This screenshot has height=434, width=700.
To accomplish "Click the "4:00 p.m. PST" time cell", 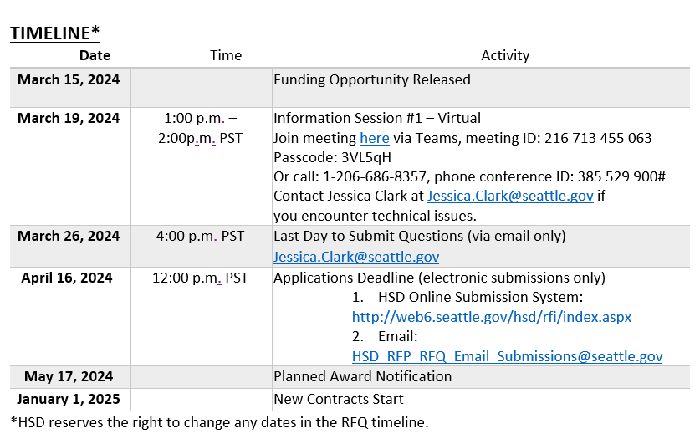I will point(200,237).
